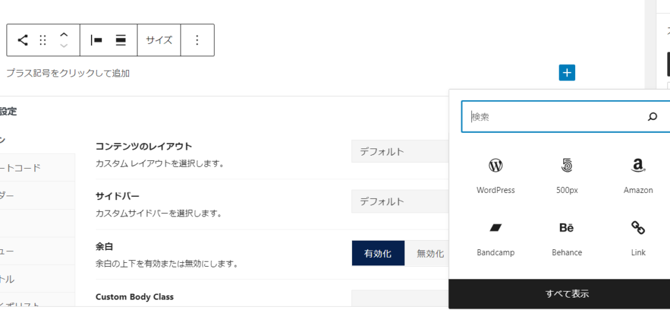Viewport: 670px width, 310px height.
Task: Insert the Behance social icon
Action: pyautogui.click(x=567, y=237)
